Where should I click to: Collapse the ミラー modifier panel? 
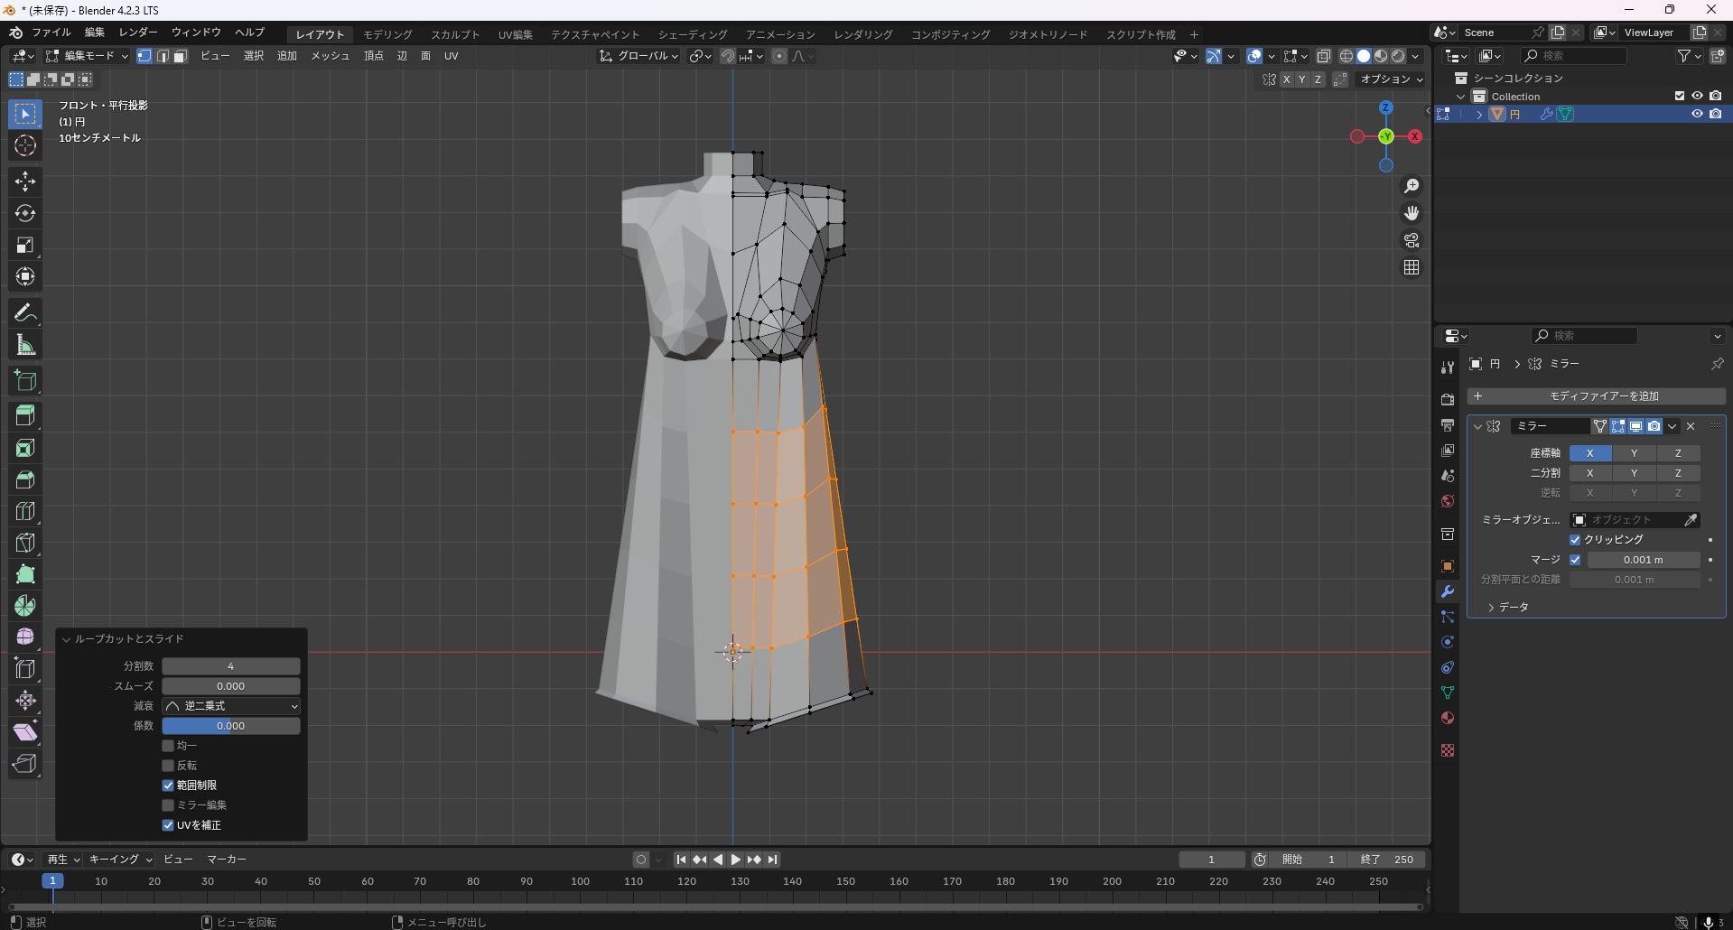pyautogui.click(x=1478, y=426)
